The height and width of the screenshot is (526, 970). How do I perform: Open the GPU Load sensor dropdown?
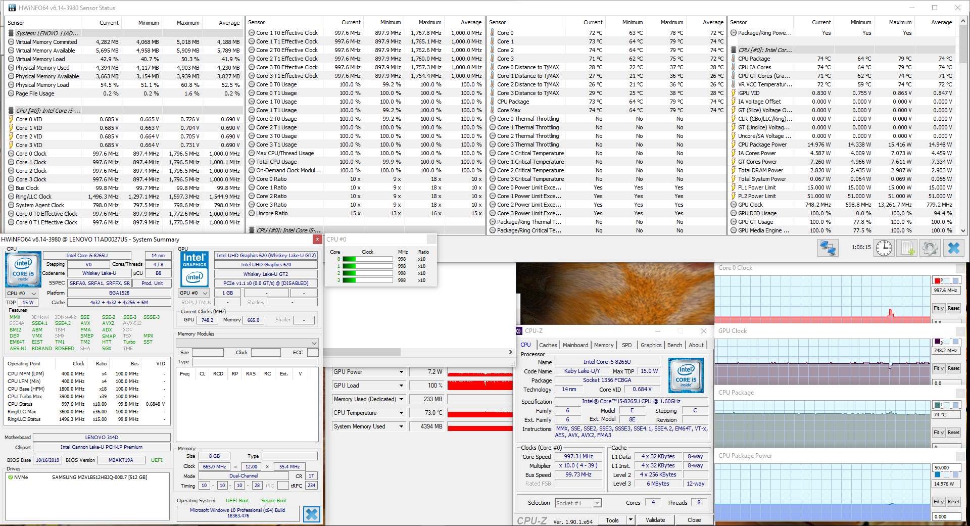coord(401,386)
